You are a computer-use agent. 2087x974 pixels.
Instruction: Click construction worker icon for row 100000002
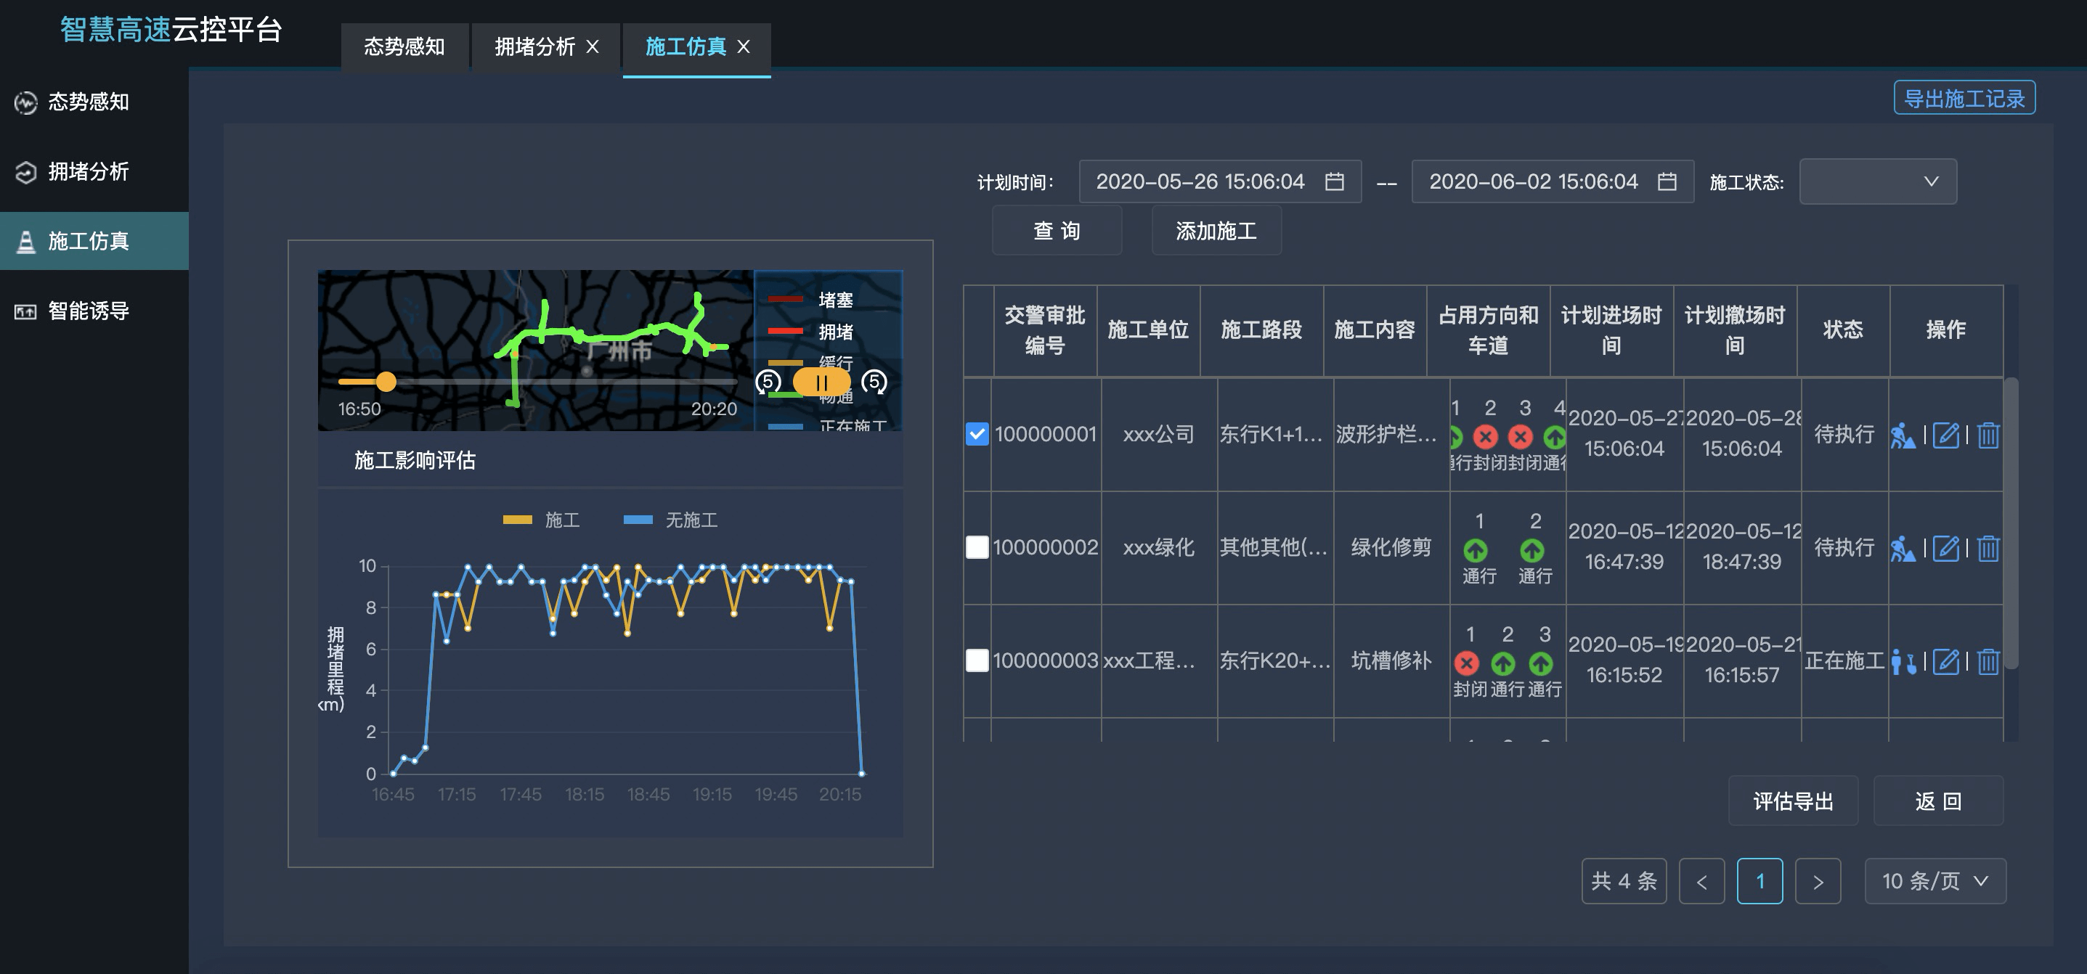(1903, 549)
